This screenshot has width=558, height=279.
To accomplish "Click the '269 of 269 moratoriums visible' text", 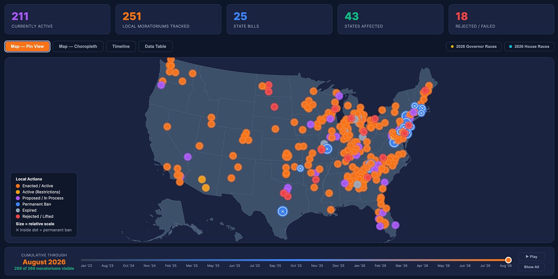I will (x=44, y=269).
